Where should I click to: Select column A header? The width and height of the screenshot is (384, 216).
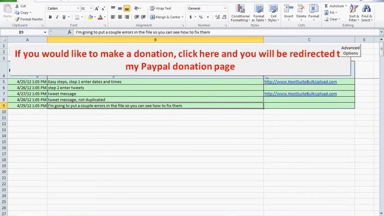click(x=27, y=40)
